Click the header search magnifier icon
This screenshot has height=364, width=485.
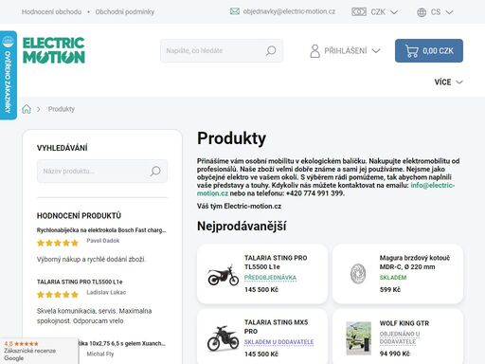coord(271,51)
